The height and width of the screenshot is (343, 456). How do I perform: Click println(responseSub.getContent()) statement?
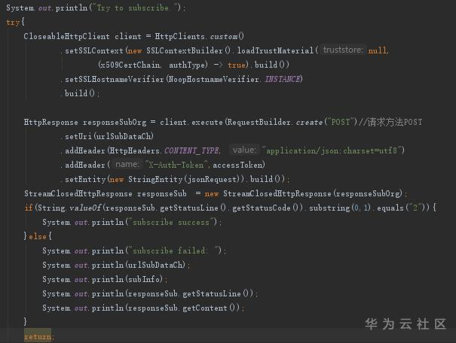(142, 308)
